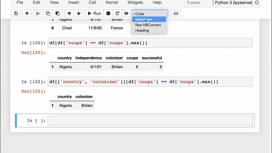272x153 pixels.
Task: Click 'Nigeria' in the Out[122] table
Action: point(65,105)
